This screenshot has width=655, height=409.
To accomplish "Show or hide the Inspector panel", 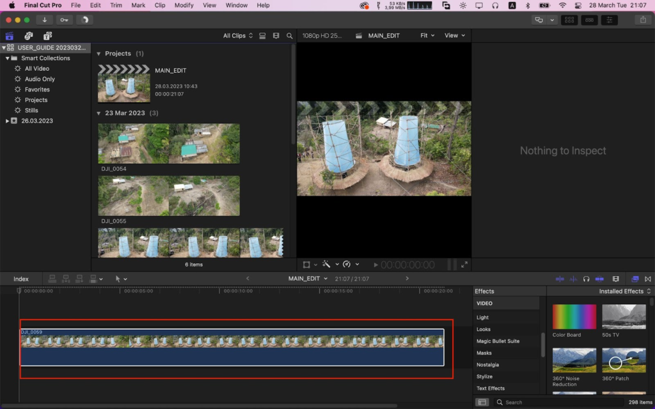I will (610, 20).
